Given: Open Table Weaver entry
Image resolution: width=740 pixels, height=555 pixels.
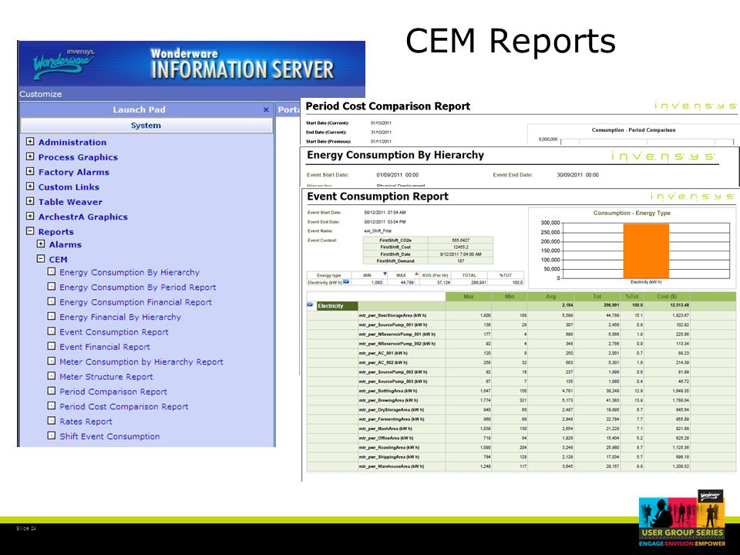Looking at the screenshot, I should 70,202.
